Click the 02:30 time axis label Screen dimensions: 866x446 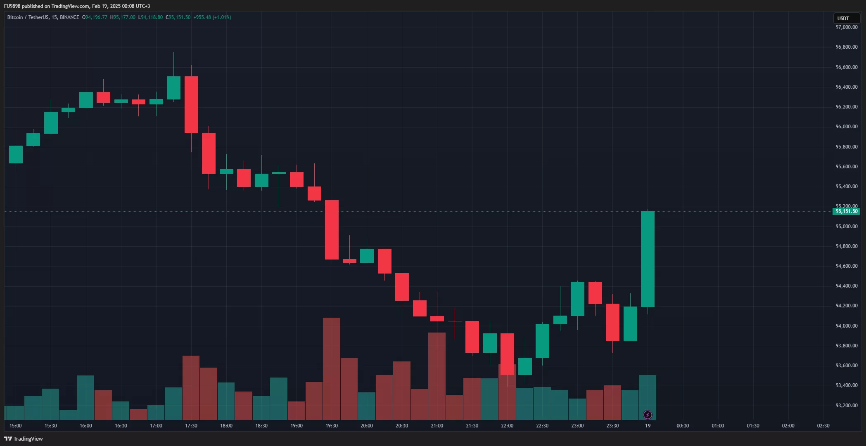tap(823, 425)
